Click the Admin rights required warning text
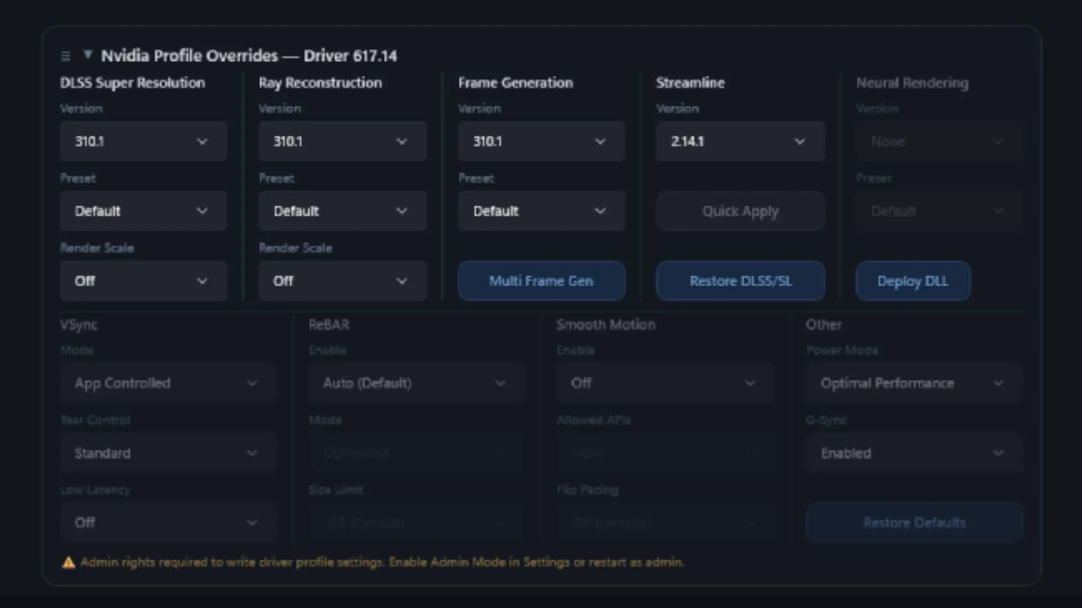 pos(382,562)
